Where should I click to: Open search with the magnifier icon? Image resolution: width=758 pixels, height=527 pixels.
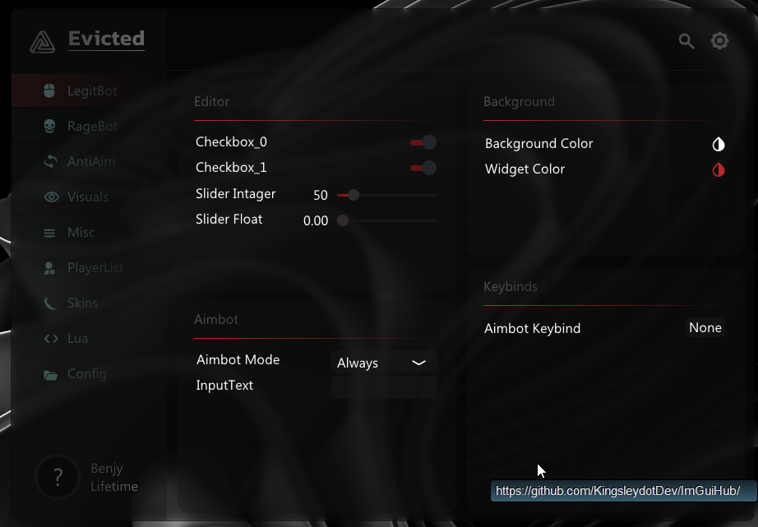point(686,41)
